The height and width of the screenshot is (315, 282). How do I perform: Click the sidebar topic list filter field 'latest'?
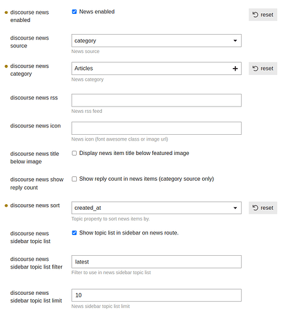click(156, 262)
